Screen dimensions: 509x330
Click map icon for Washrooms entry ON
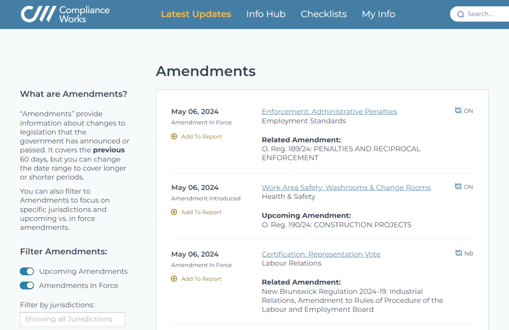coord(458,186)
